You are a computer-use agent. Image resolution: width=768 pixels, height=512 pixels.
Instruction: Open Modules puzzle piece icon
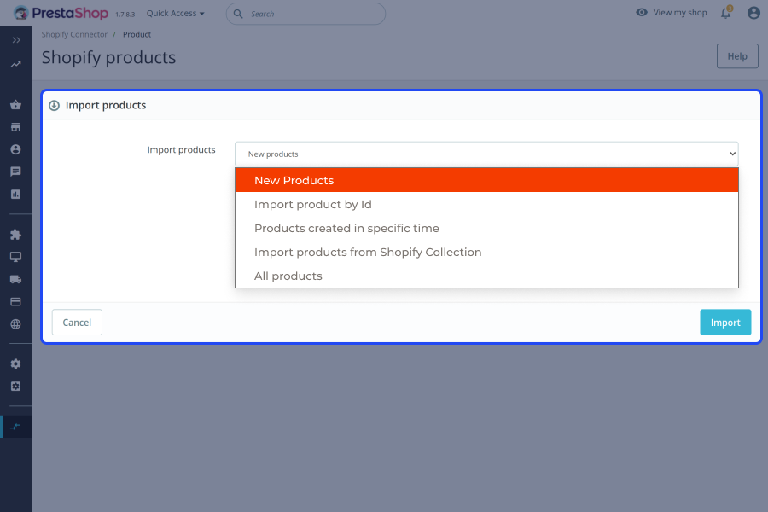pos(15,235)
